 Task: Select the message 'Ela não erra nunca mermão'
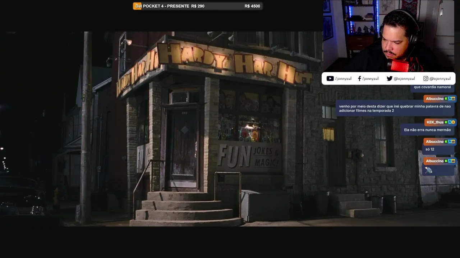(427, 130)
